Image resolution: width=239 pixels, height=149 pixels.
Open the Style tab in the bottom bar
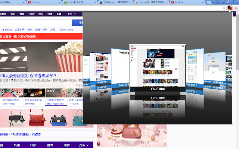(x=33, y=145)
